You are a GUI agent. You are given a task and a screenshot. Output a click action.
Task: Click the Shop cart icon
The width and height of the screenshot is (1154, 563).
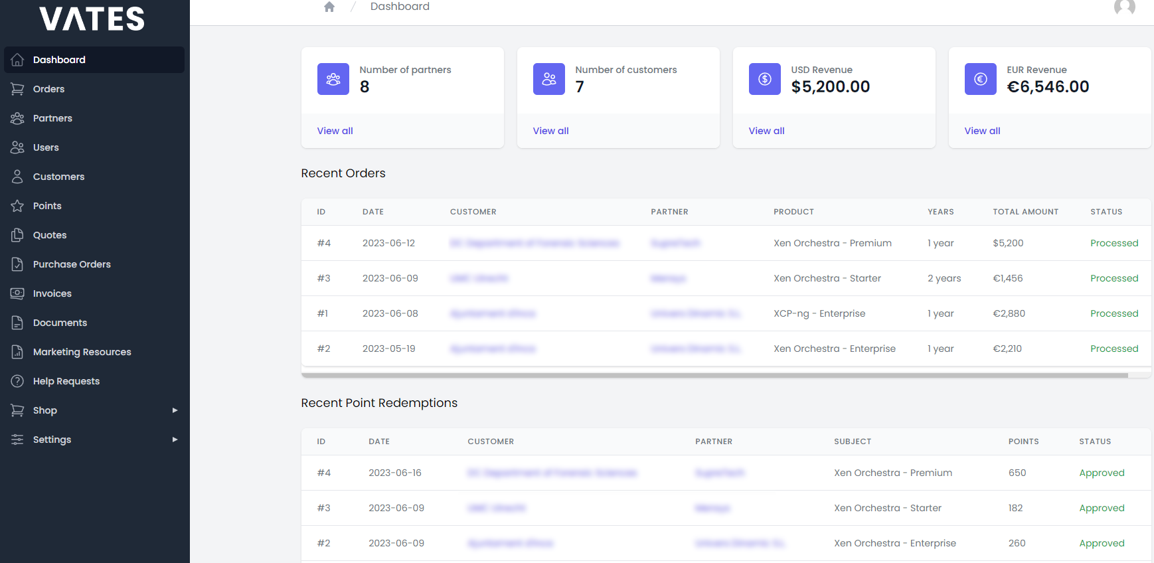(17, 410)
